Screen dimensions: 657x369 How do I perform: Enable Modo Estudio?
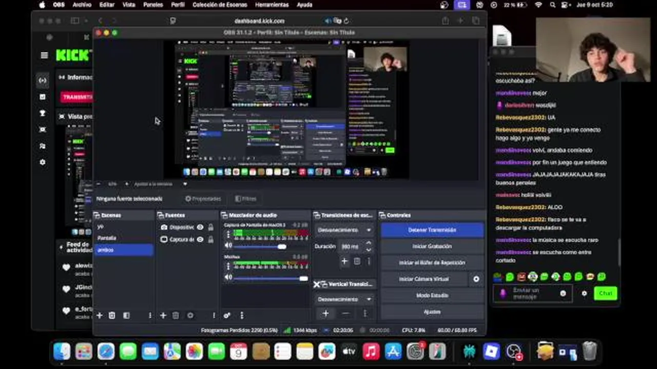[432, 296]
